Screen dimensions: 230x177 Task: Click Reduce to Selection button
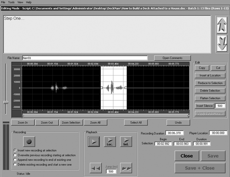pos(210,83)
